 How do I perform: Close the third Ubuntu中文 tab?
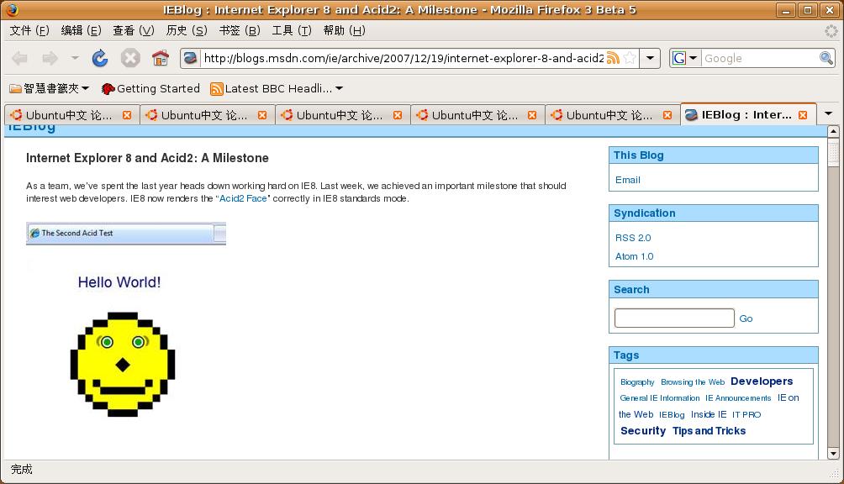tap(398, 115)
